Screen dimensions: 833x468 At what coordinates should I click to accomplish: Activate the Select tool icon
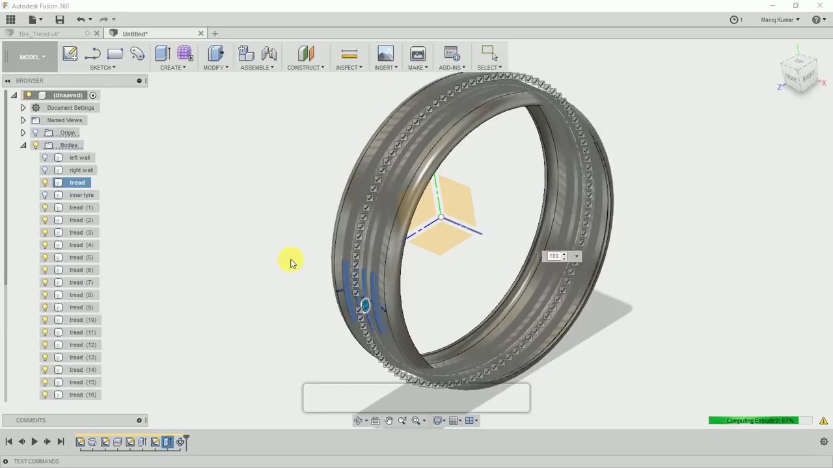pos(489,53)
